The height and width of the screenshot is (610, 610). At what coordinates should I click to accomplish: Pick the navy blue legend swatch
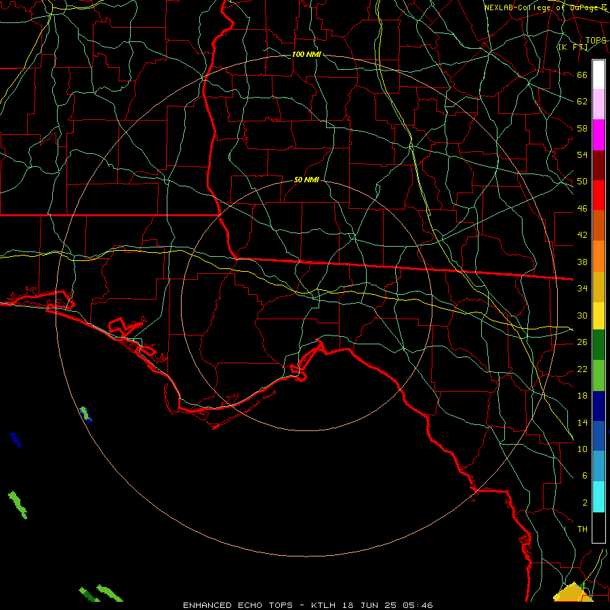[x=598, y=406]
